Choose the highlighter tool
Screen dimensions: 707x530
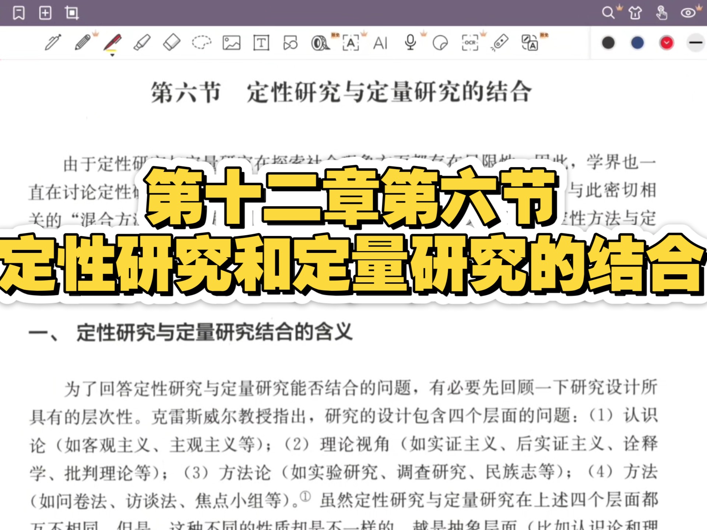(142, 43)
